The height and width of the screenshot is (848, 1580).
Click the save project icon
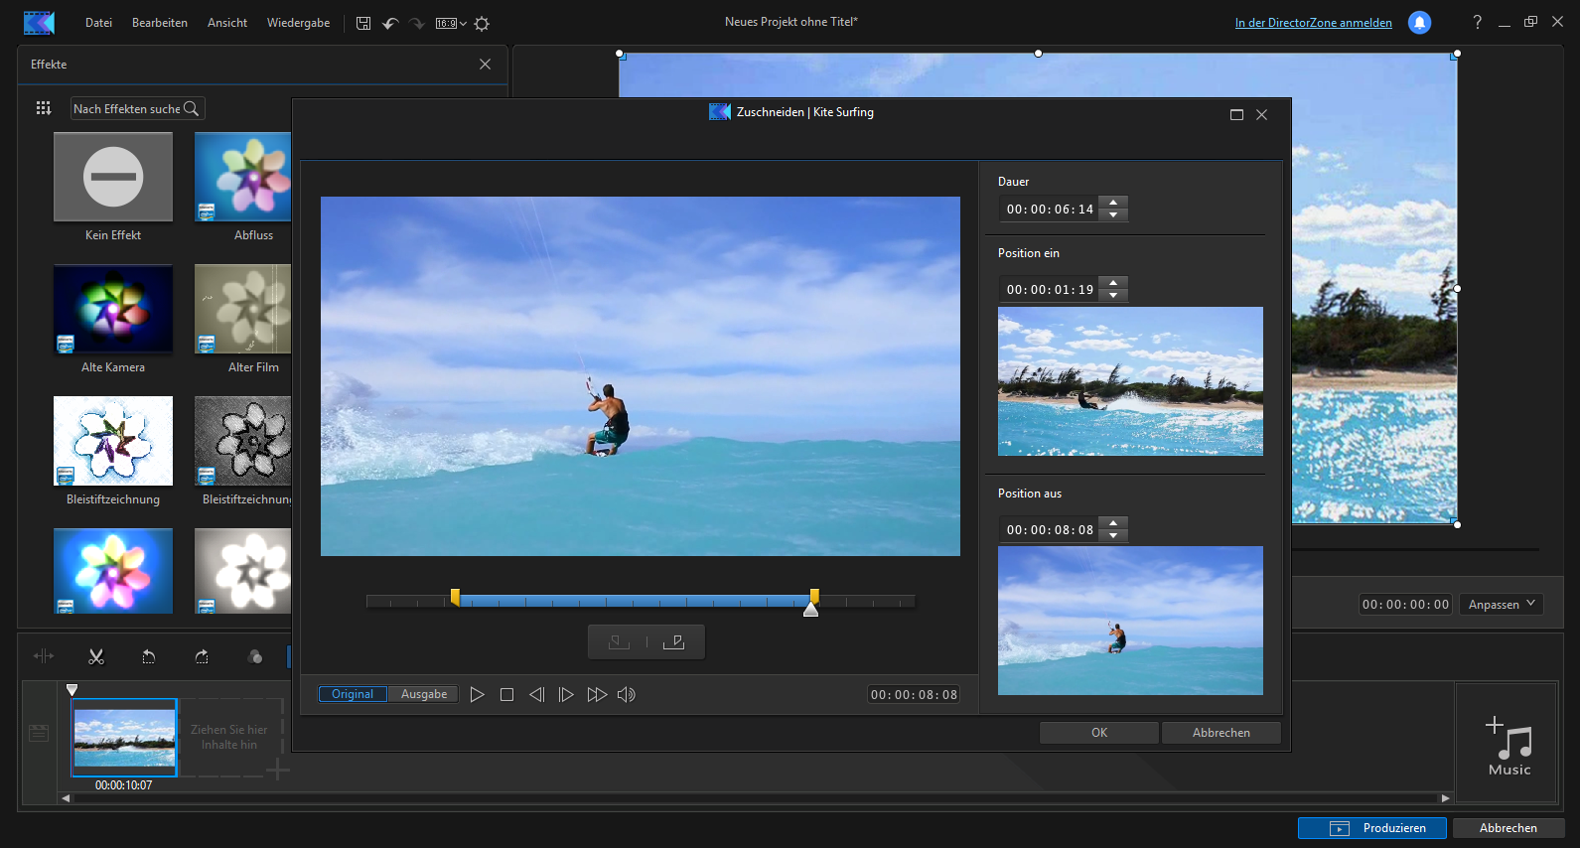363,23
